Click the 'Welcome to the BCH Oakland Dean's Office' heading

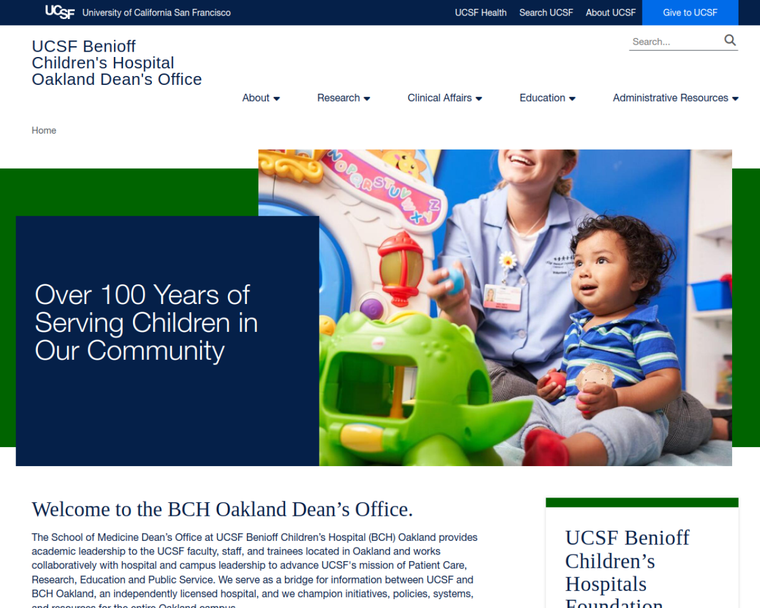pyautogui.click(x=222, y=509)
